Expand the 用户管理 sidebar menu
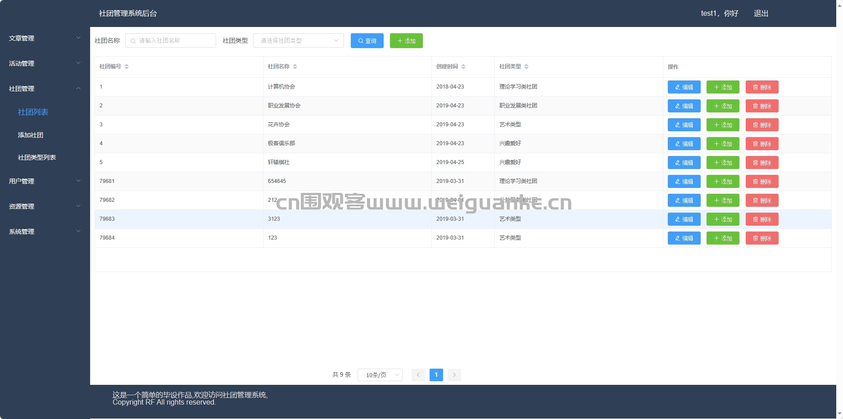The image size is (843, 419). tap(45, 181)
